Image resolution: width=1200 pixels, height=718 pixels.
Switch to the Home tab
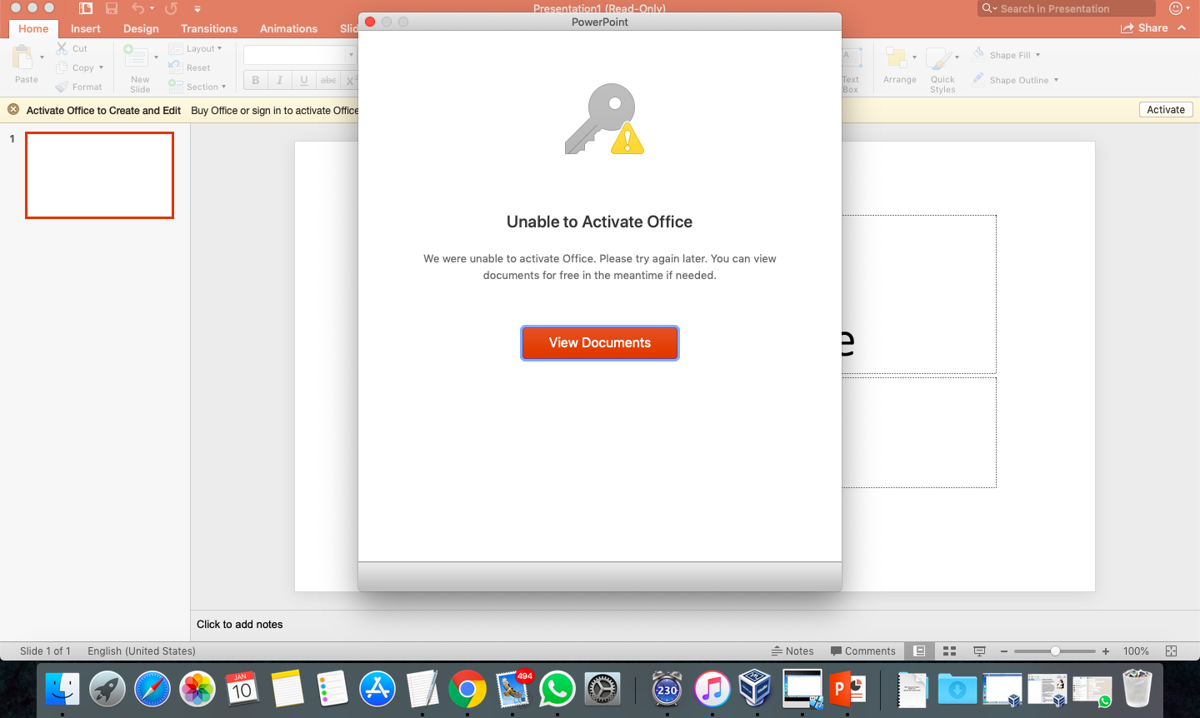tap(33, 28)
